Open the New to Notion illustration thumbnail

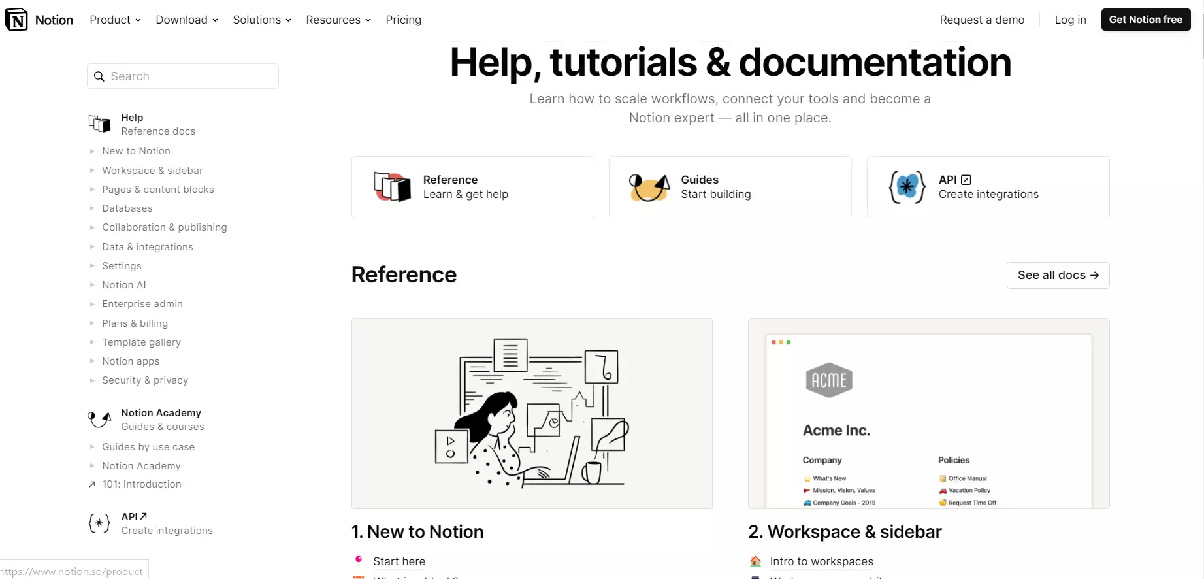(532, 414)
